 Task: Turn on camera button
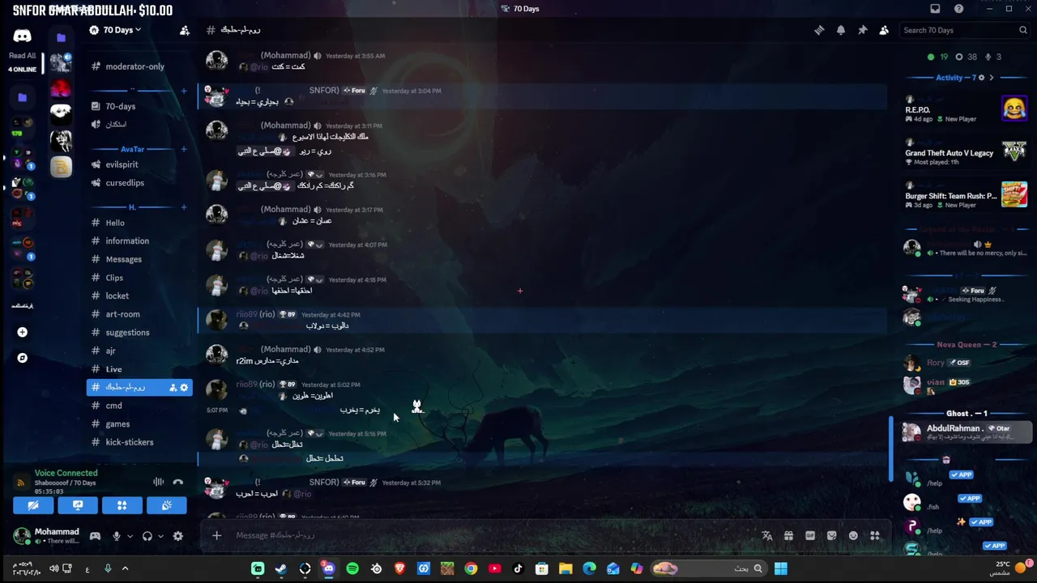33,505
